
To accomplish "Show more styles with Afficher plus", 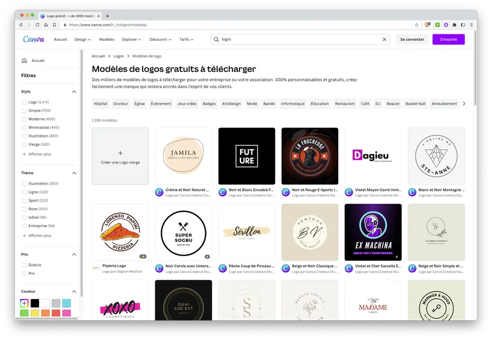I will coord(37,154).
